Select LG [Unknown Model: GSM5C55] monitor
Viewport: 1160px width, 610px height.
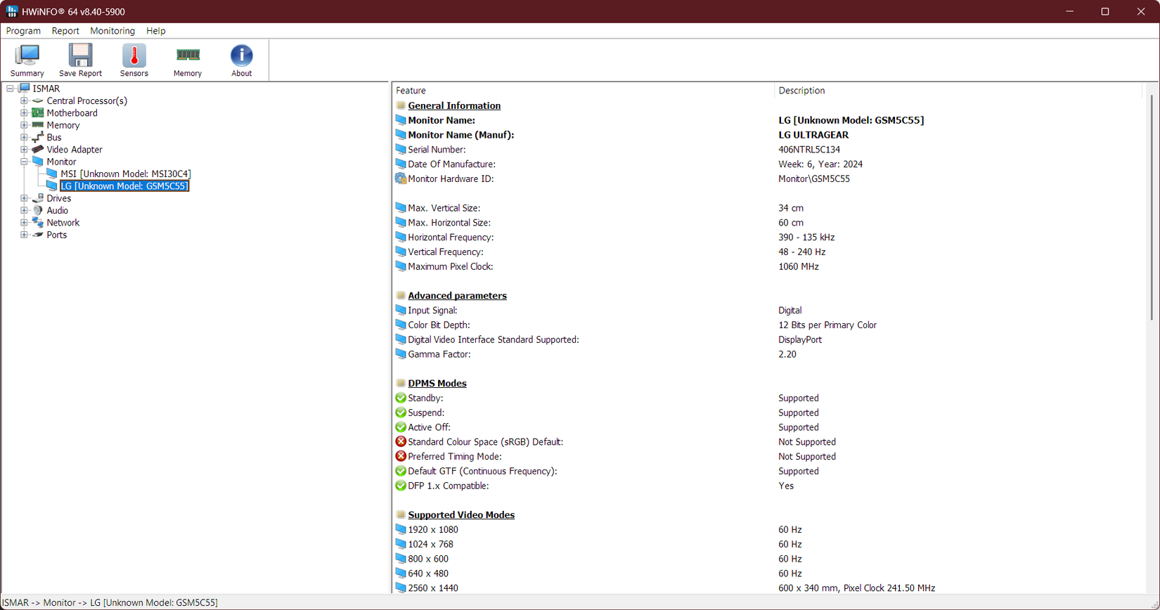coord(124,186)
